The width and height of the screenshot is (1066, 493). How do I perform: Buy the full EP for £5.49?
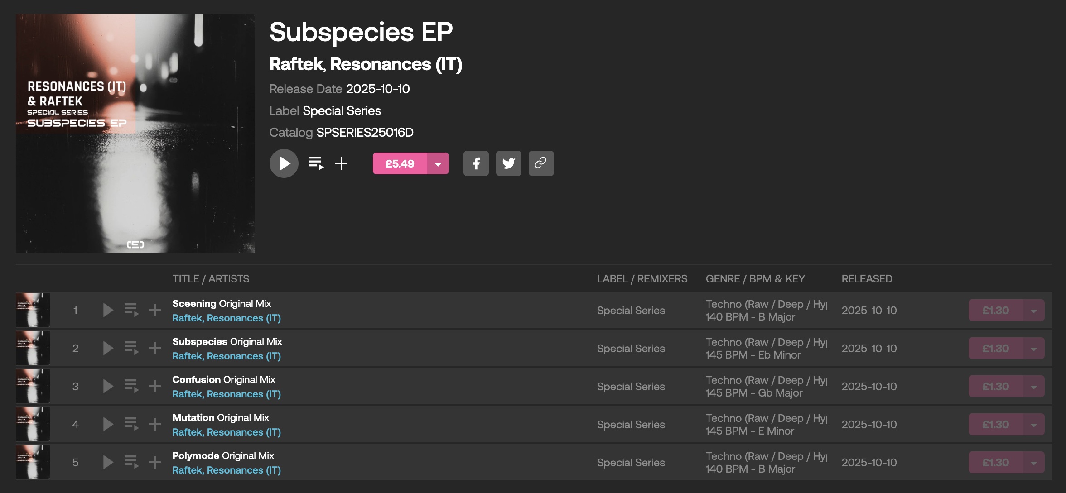click(400, 164)
